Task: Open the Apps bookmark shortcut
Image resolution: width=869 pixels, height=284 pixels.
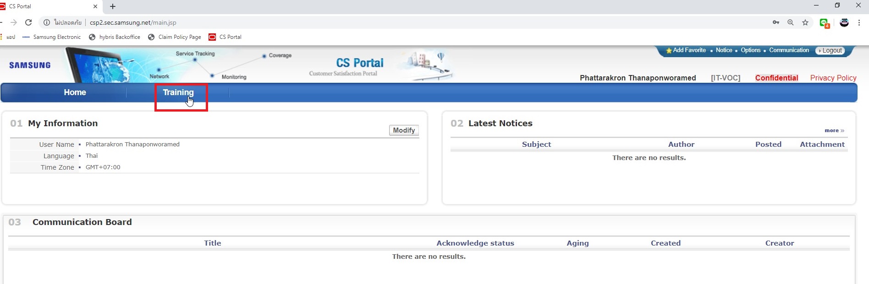Action: click(x=8, y=37)
